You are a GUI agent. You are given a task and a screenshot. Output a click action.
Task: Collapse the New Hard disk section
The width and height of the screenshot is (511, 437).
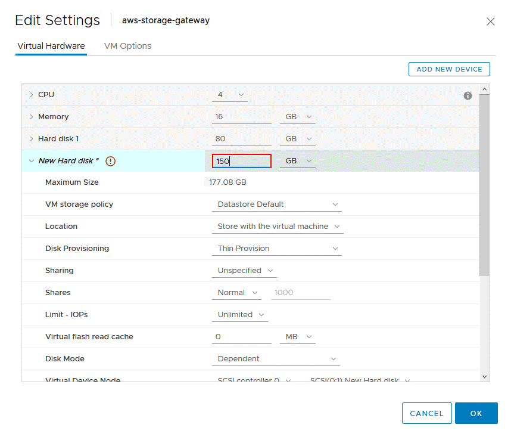pyautogui.click(x=31, y=160)
